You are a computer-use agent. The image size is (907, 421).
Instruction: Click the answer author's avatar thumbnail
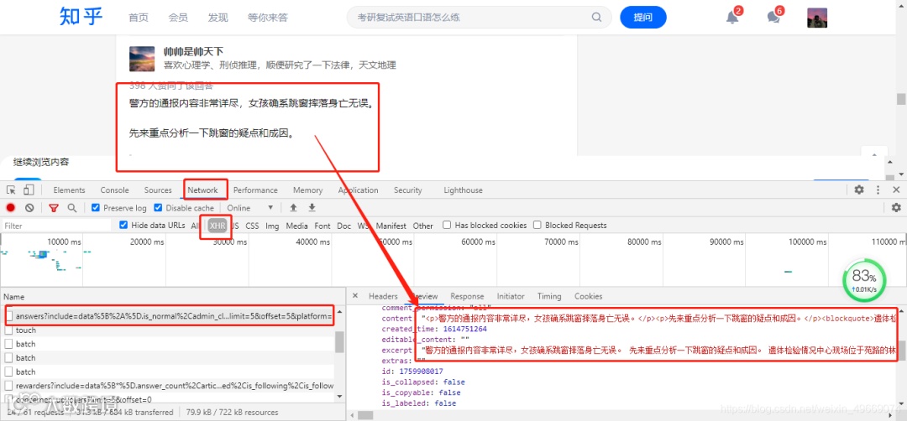click(x=142, y=59)
